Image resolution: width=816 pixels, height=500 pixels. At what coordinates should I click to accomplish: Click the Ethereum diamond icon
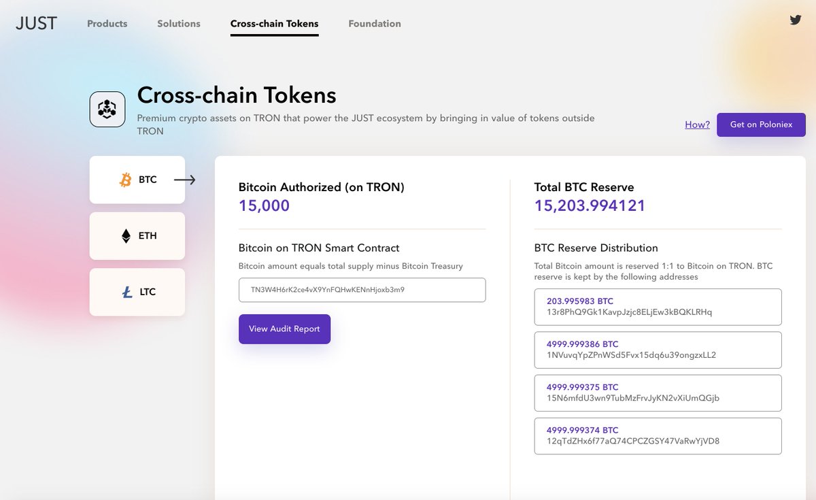[126, 236]
